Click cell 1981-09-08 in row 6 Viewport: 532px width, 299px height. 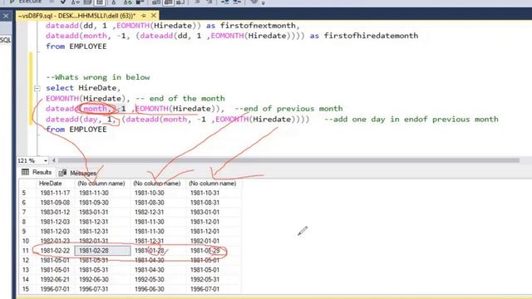pos(55,203)
